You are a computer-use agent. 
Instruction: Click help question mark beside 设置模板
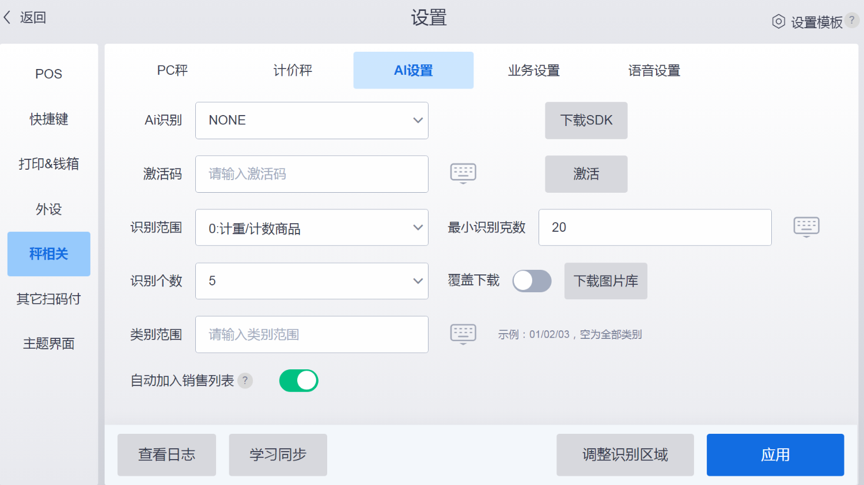point(852,20)
